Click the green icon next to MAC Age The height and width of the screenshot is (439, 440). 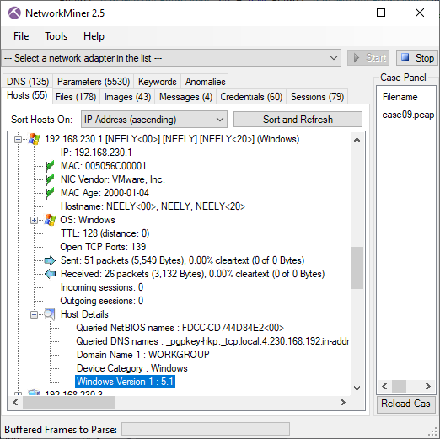pyautogui.click(x=50, y=193)
